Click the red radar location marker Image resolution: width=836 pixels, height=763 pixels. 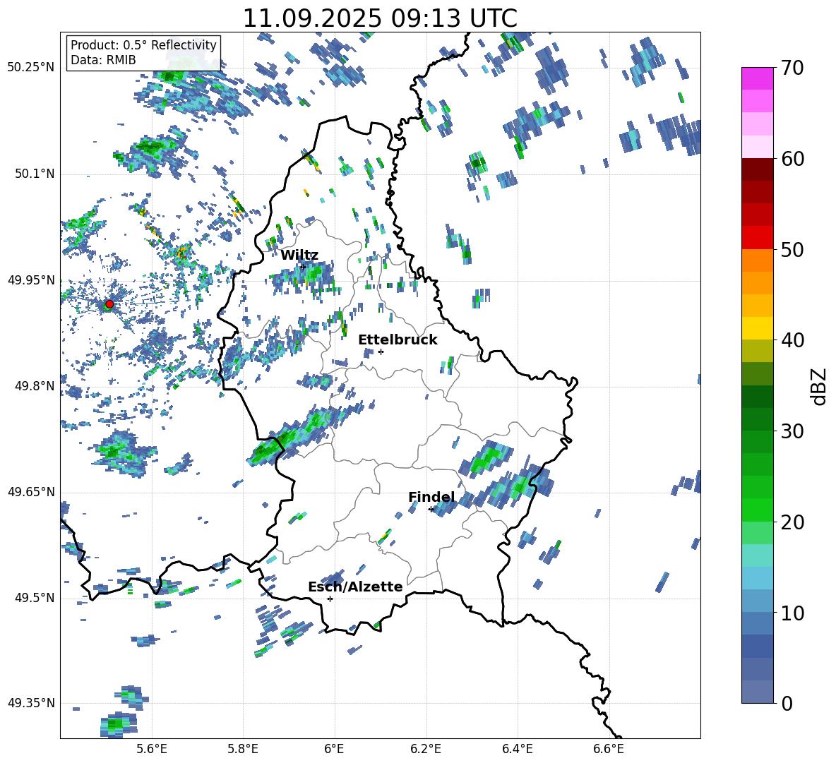pos(109,304)
